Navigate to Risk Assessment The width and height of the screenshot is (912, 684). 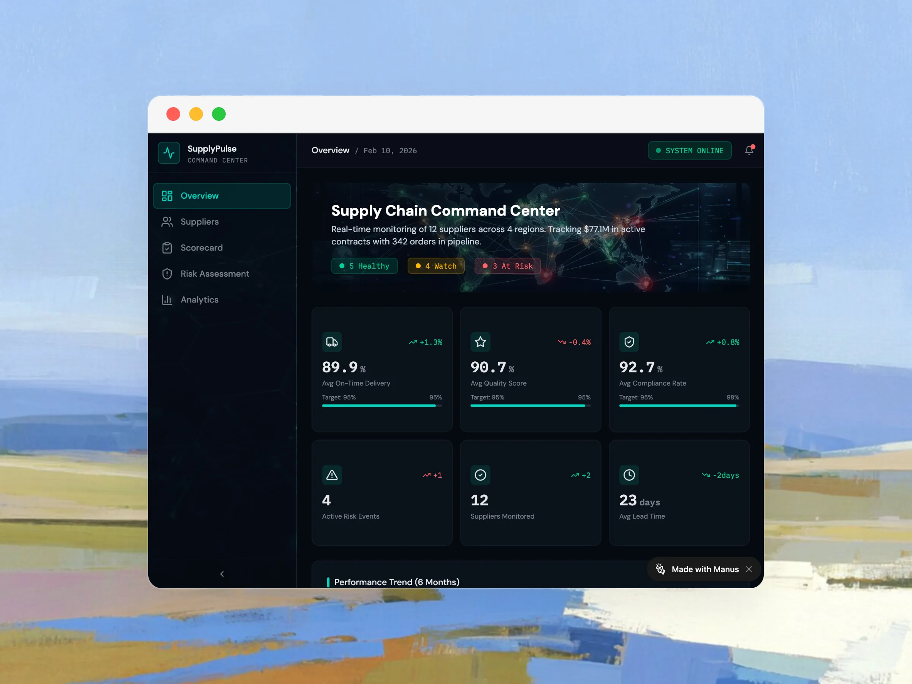click(214, 274)
